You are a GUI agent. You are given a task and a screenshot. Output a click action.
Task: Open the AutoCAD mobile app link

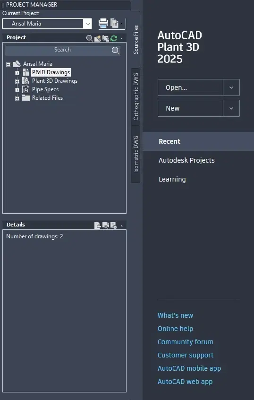point(189,368)
